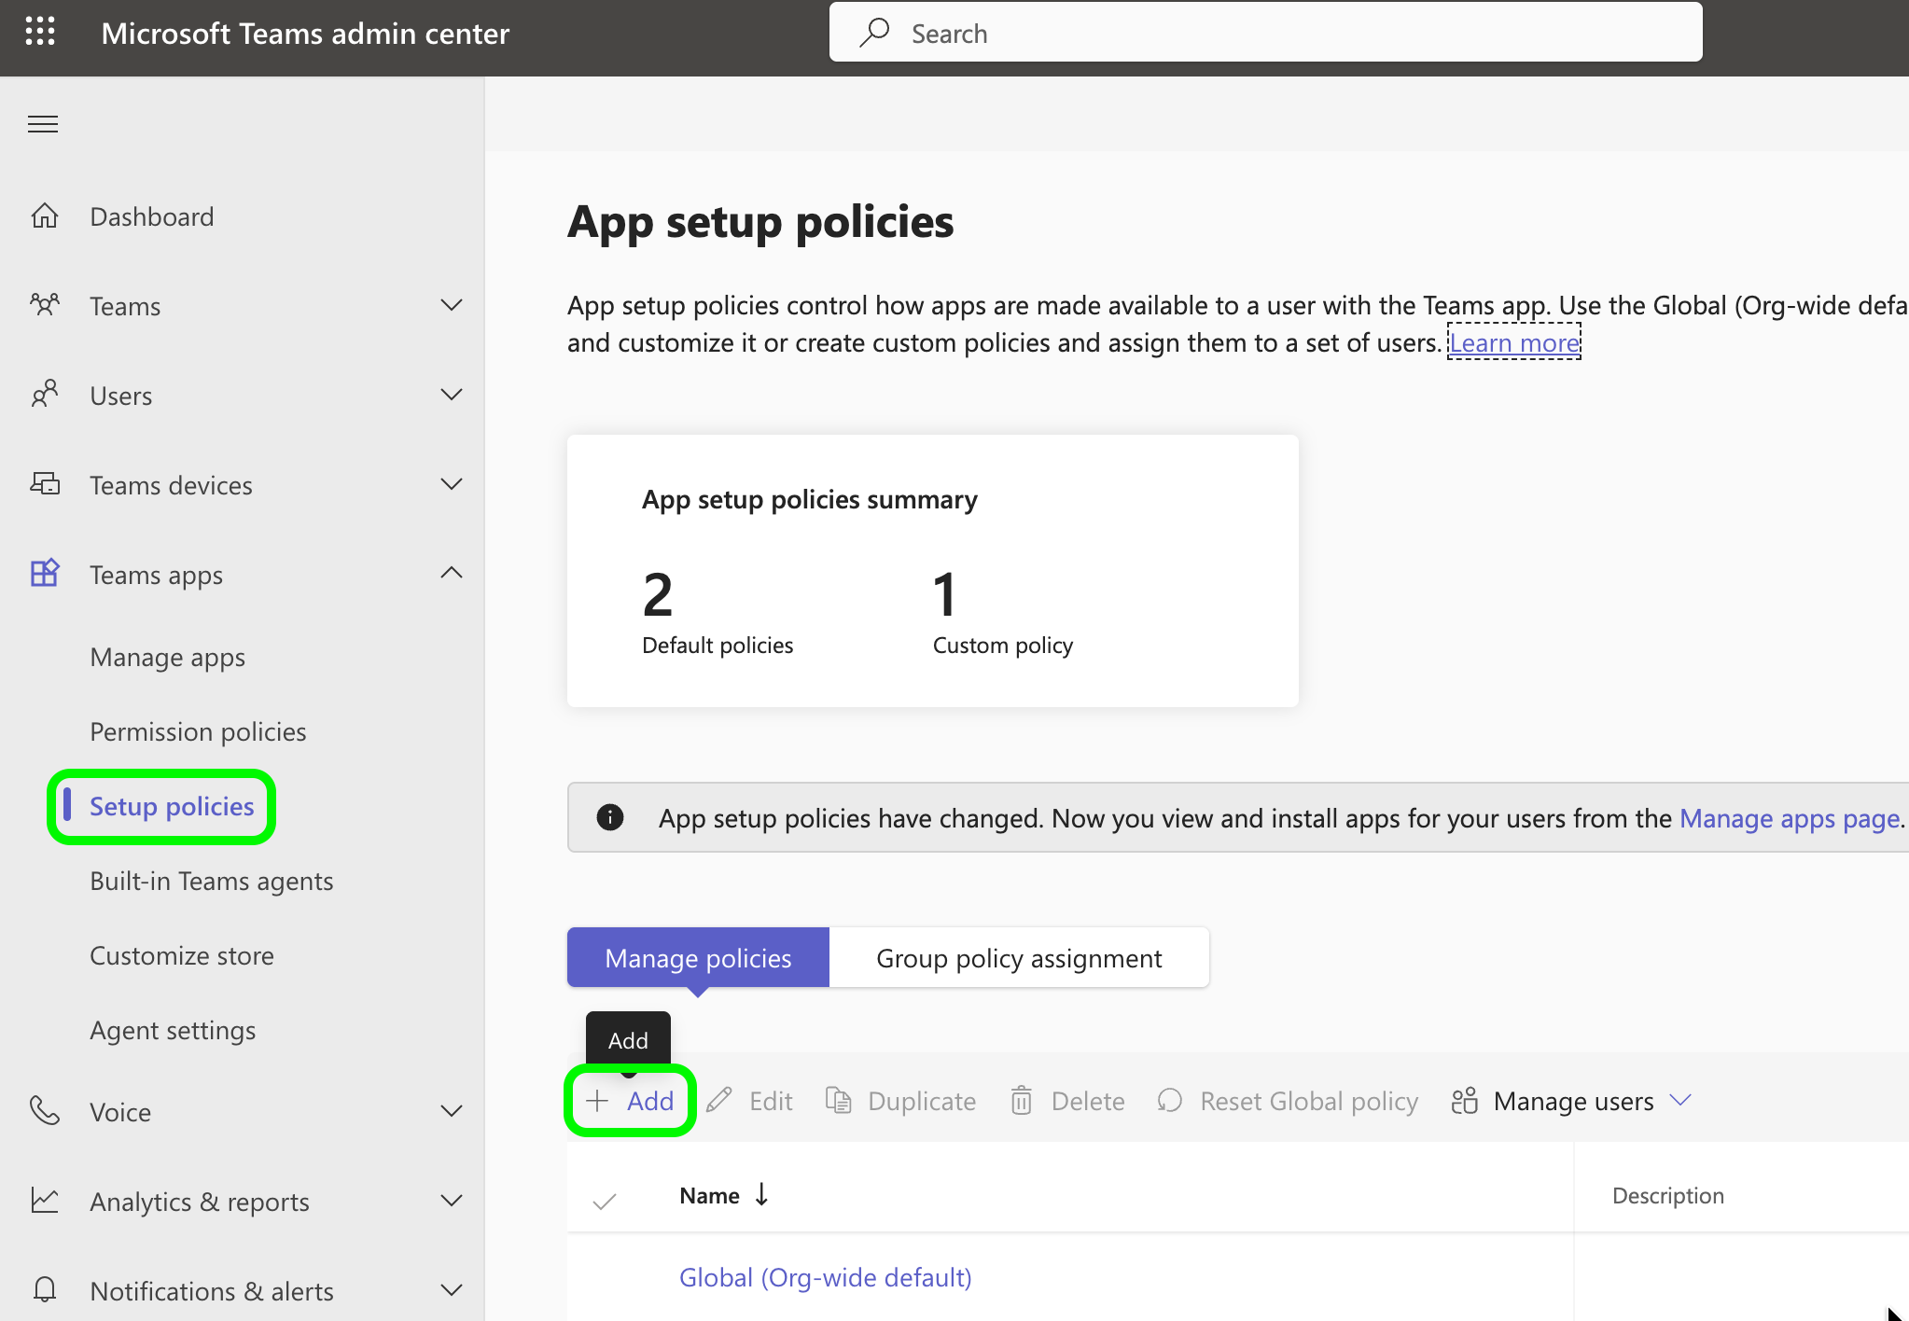Click the info icon in the banner
The image size is (1909, 1321).
pos(610,817)
